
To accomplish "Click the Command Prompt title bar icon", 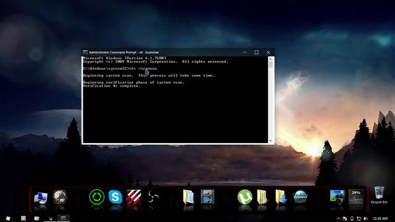I will coord(85,52).
